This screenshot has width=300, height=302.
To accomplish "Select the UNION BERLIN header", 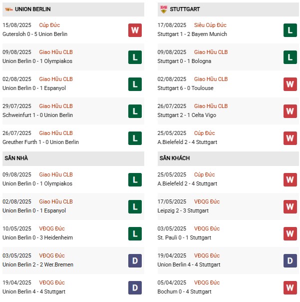I will click(x=73, y=9).
